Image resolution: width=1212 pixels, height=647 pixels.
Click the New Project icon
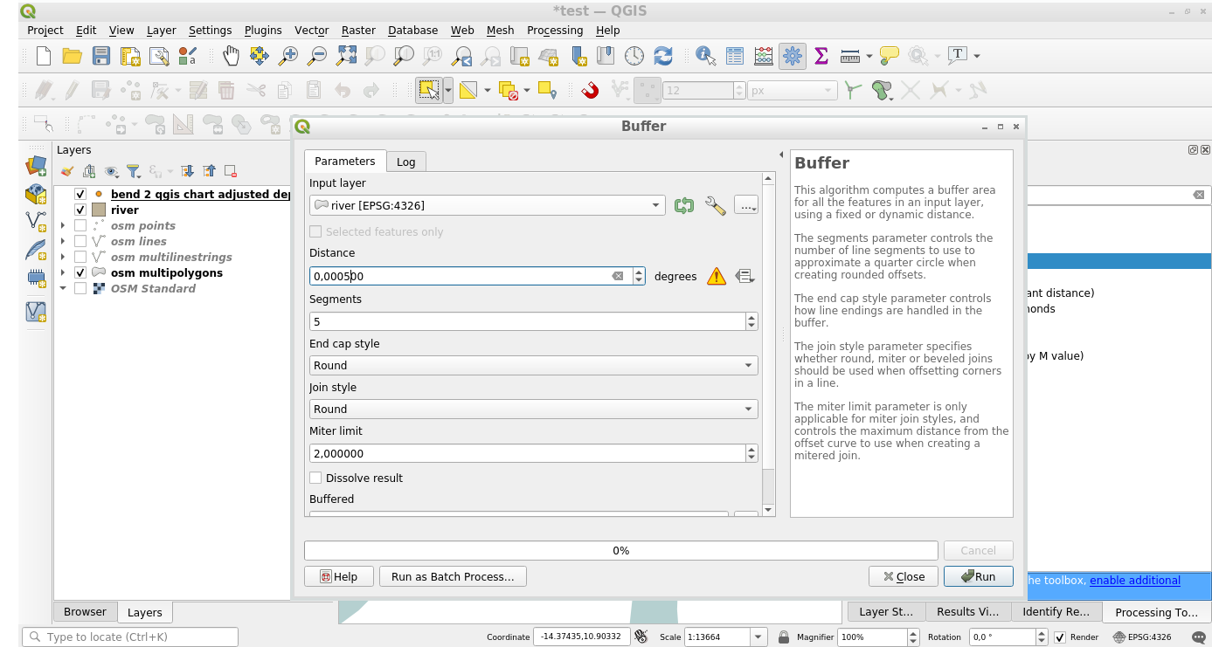[43, 56]
